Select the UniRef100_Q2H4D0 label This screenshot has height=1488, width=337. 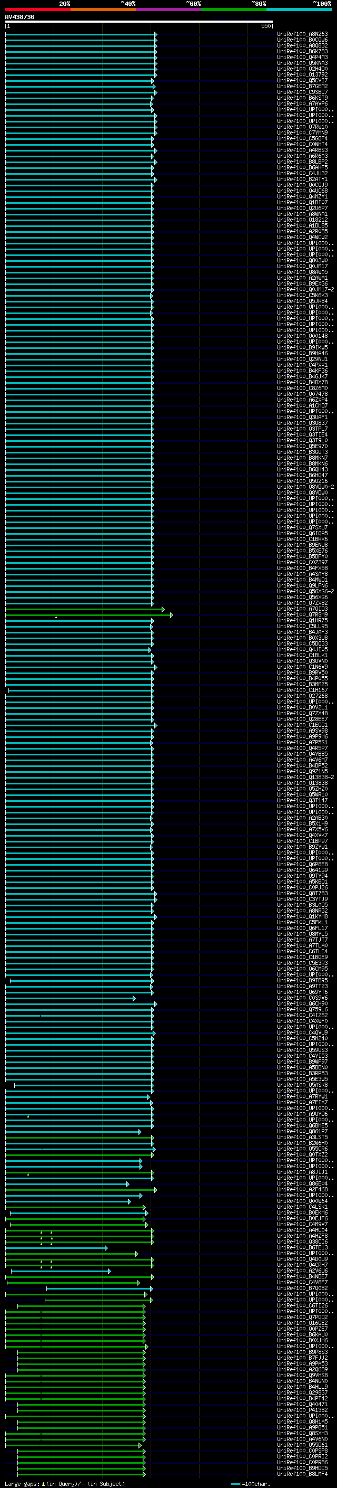pos(302,69)
